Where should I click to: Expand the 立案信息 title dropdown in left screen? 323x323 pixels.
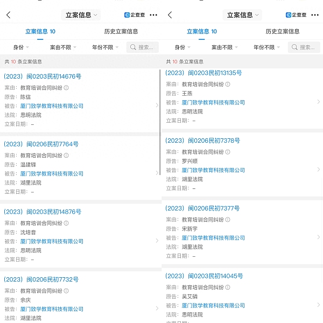pos(81,15)
